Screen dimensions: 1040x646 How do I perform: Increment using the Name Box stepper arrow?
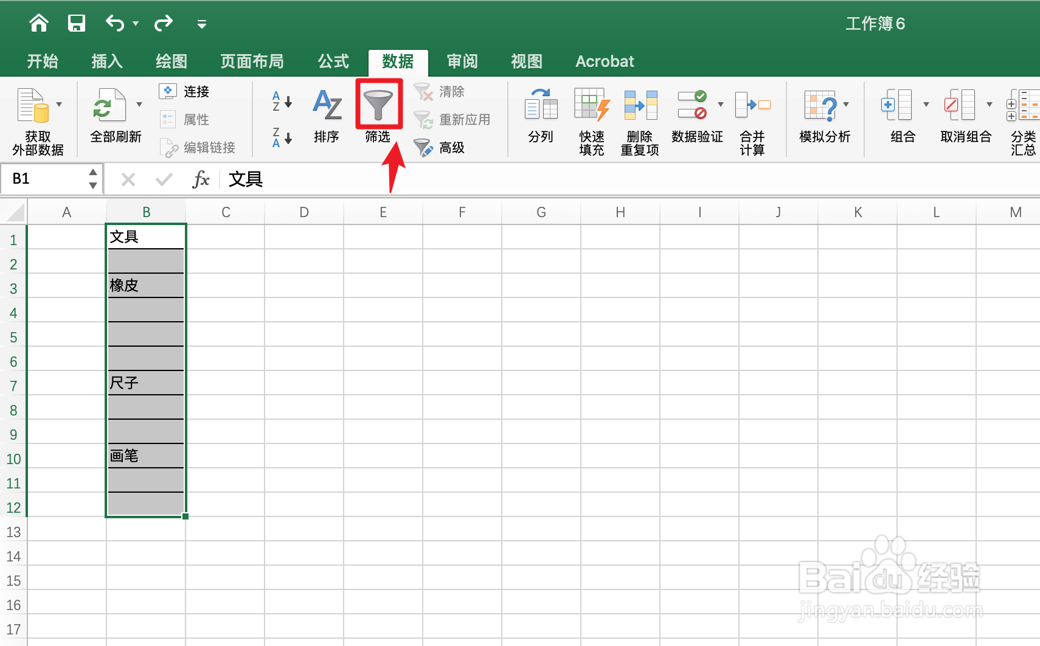click(92, 174)
